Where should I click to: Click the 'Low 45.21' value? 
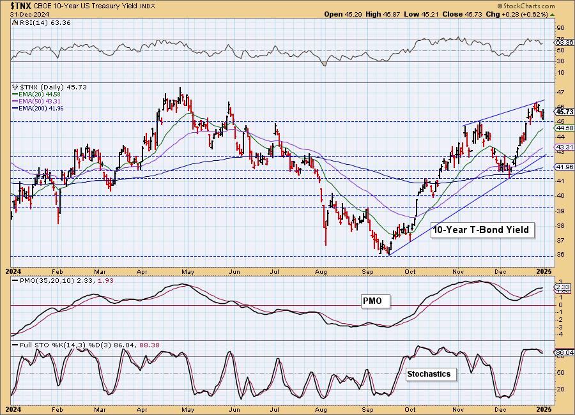click(421, 14)
